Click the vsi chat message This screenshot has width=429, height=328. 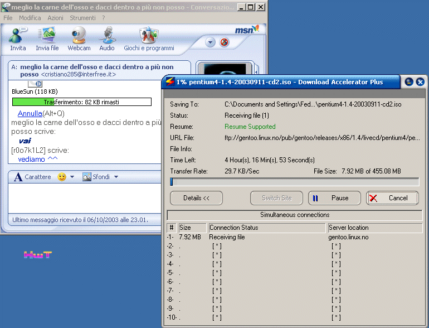(x=25, y=141)
